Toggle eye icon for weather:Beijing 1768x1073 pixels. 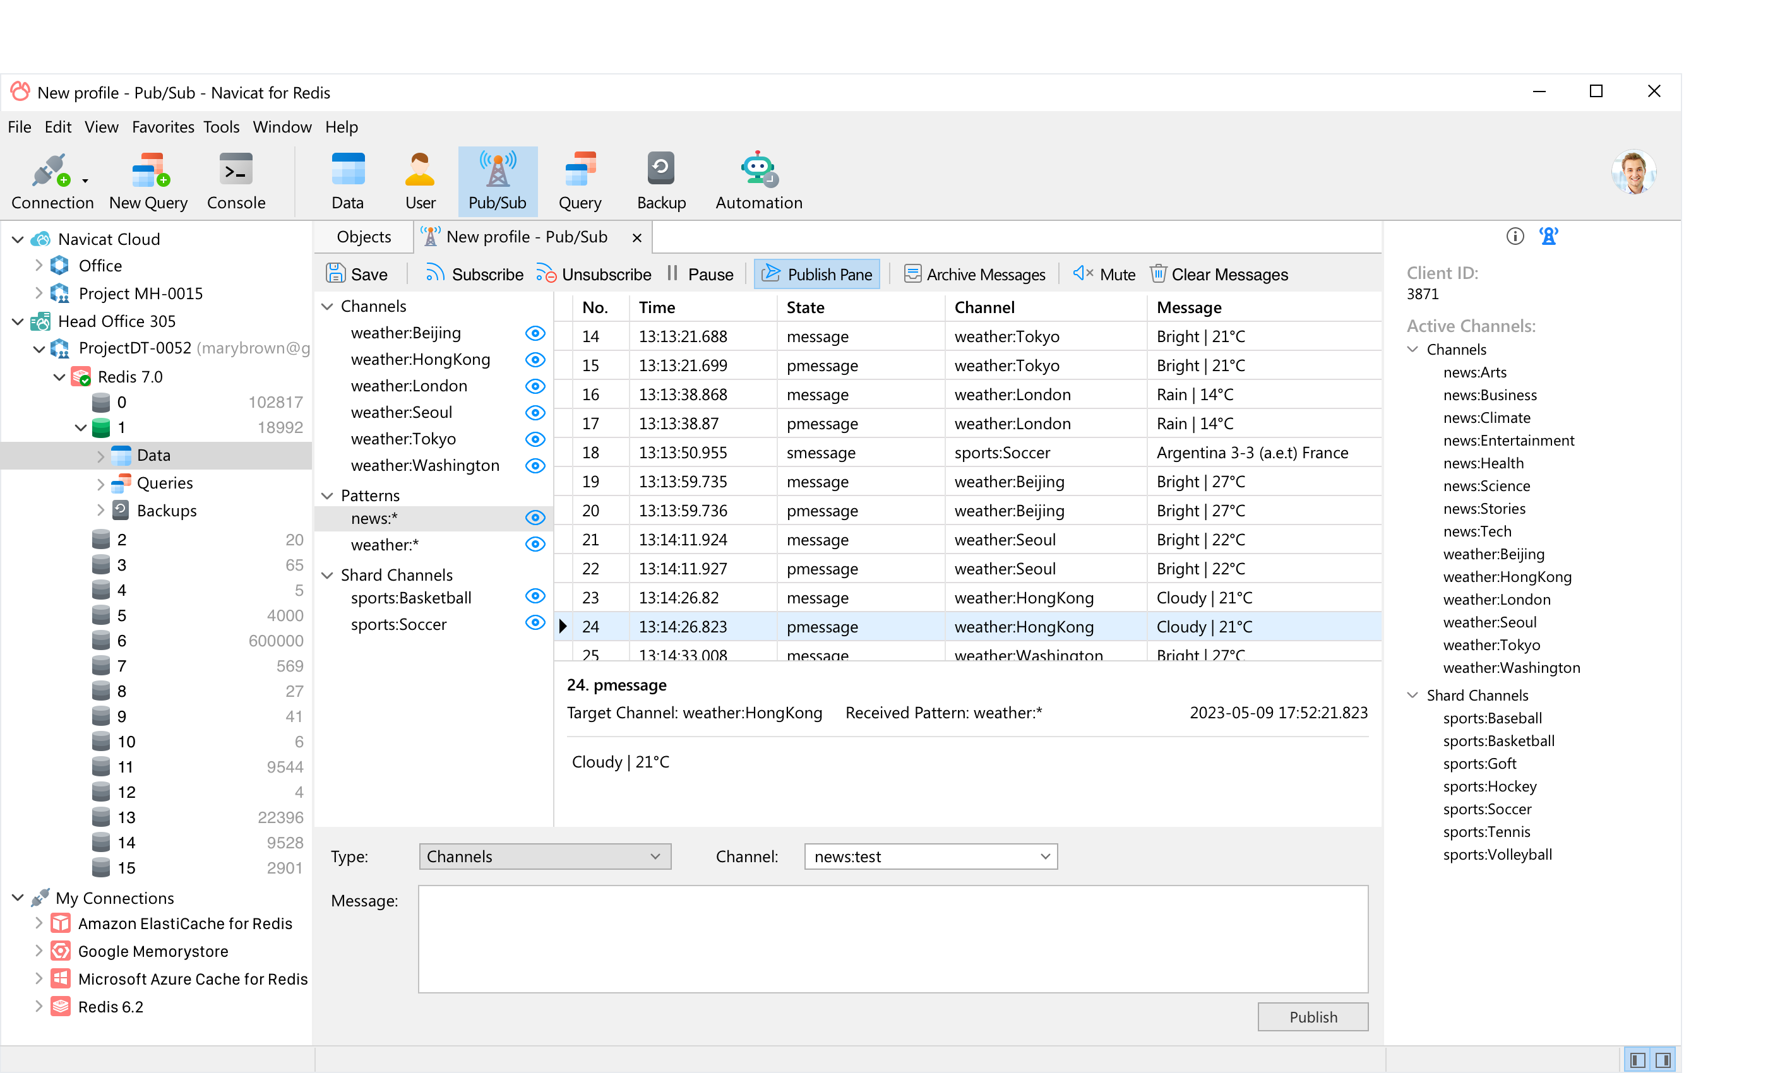(x=535, y=333)
